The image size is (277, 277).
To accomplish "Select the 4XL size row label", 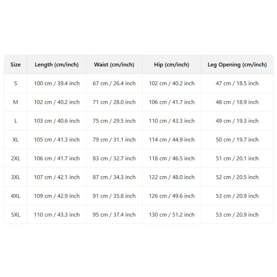I will (16, 196).
